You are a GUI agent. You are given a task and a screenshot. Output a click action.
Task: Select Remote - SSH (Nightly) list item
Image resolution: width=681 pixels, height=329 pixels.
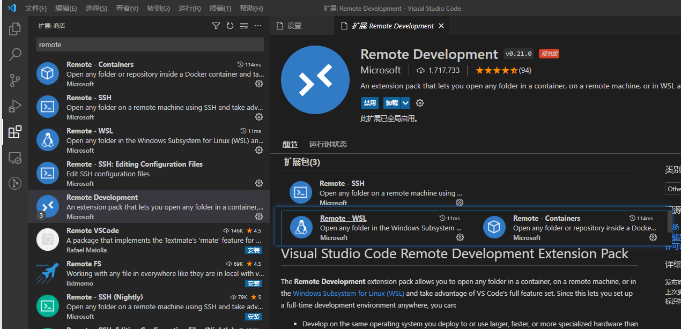click(x=149, y=306)
